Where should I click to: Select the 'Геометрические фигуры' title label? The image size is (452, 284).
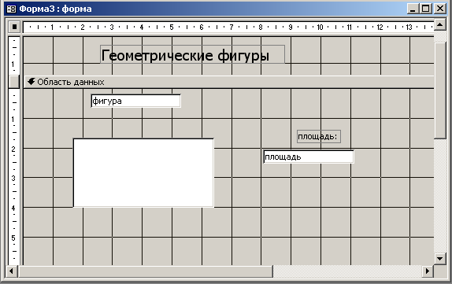pos(192,54)
